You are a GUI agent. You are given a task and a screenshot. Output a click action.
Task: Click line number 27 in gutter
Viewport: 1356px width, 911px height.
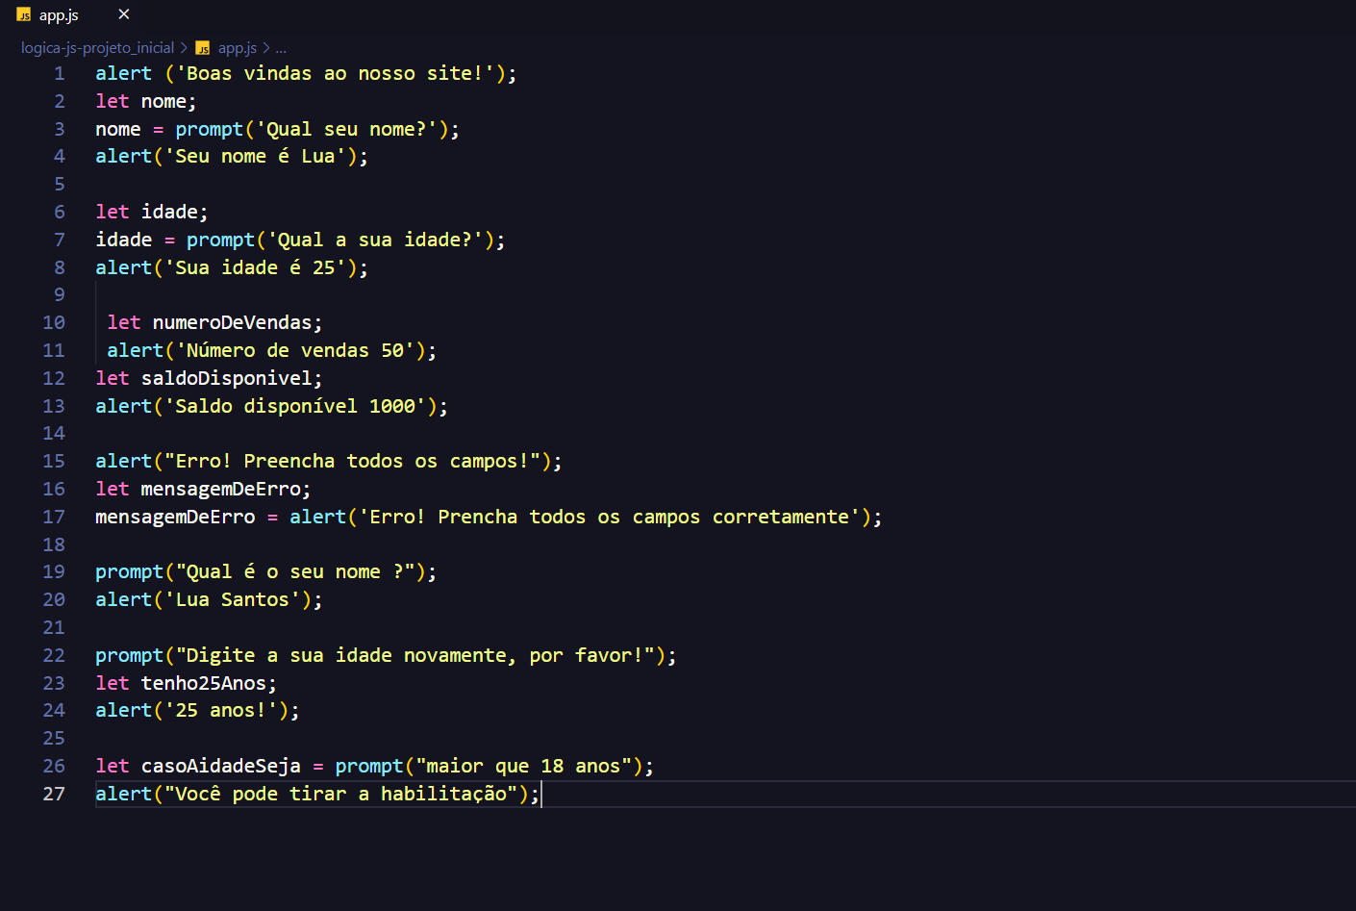(x=54, y=794)
